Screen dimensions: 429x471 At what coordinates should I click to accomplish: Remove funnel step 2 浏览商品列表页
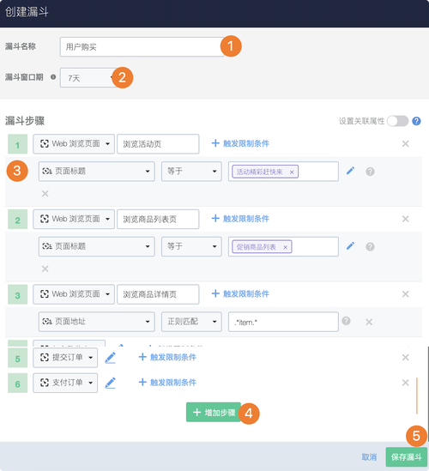[405, 219]
